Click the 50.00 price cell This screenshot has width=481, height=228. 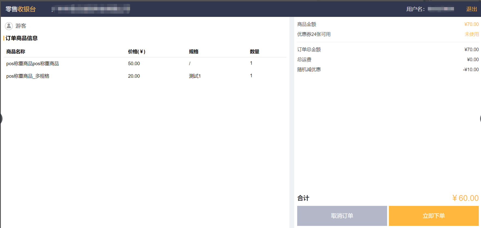134,64
